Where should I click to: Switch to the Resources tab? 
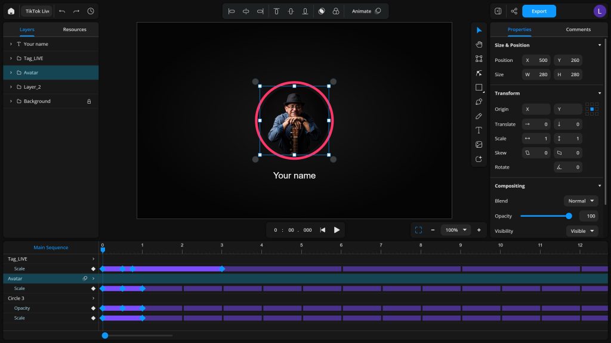point(75,29)
